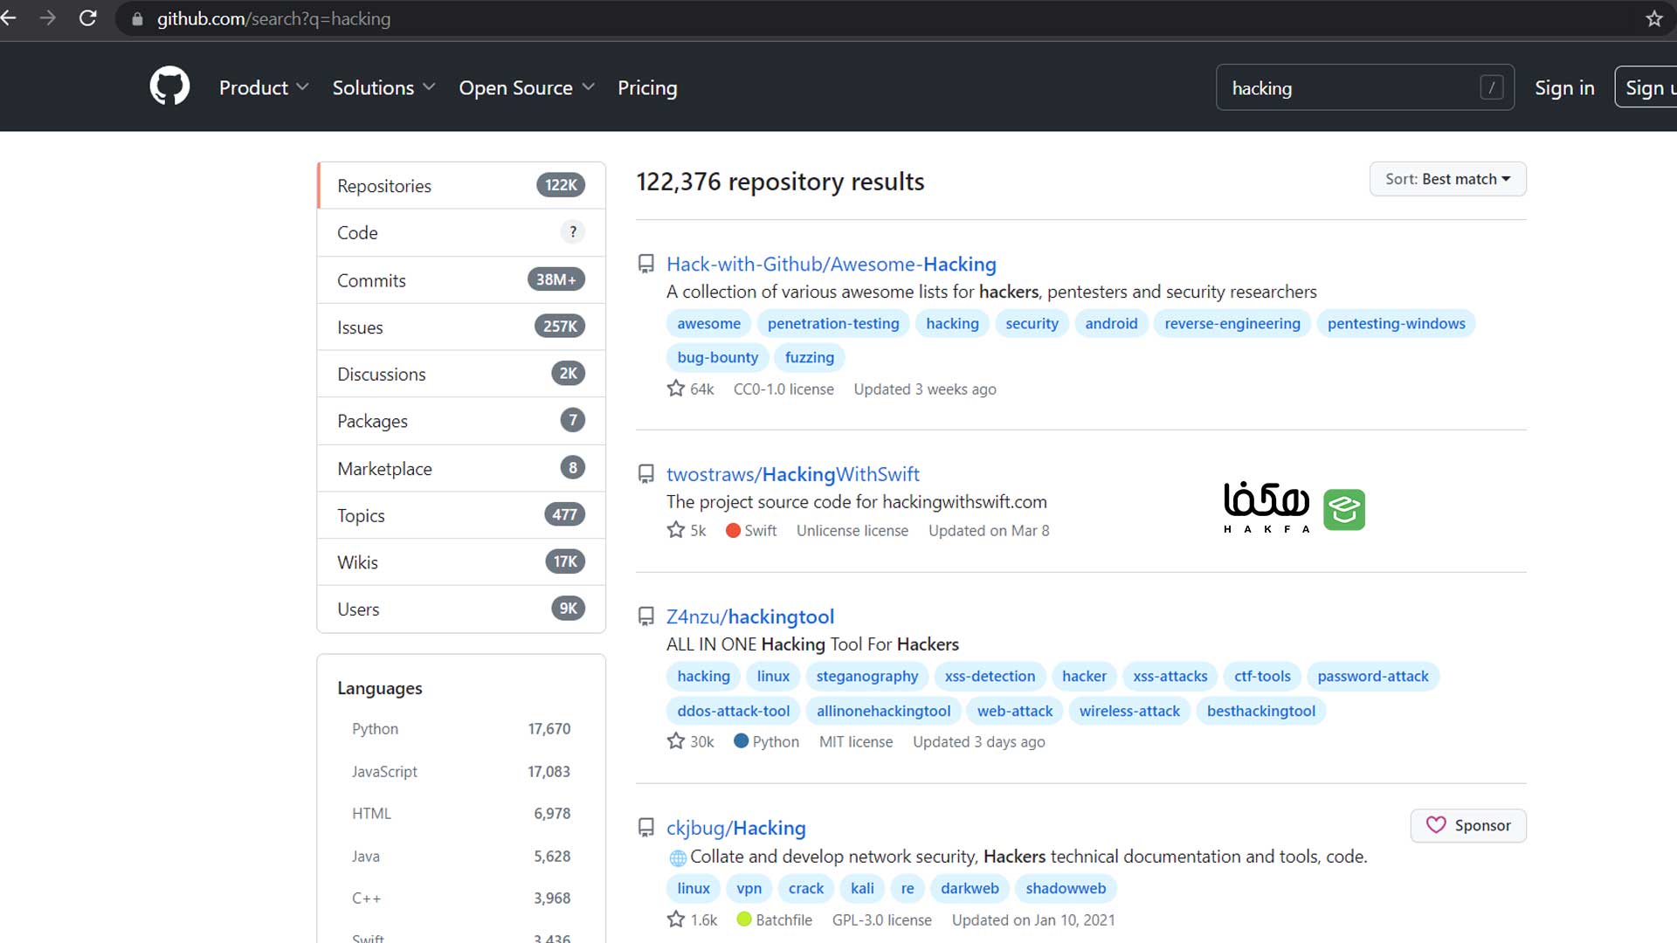Click the ddos-attack-tool topic tag
Image resolution: width=1677 pixels, height=943 pixels.
733,711
